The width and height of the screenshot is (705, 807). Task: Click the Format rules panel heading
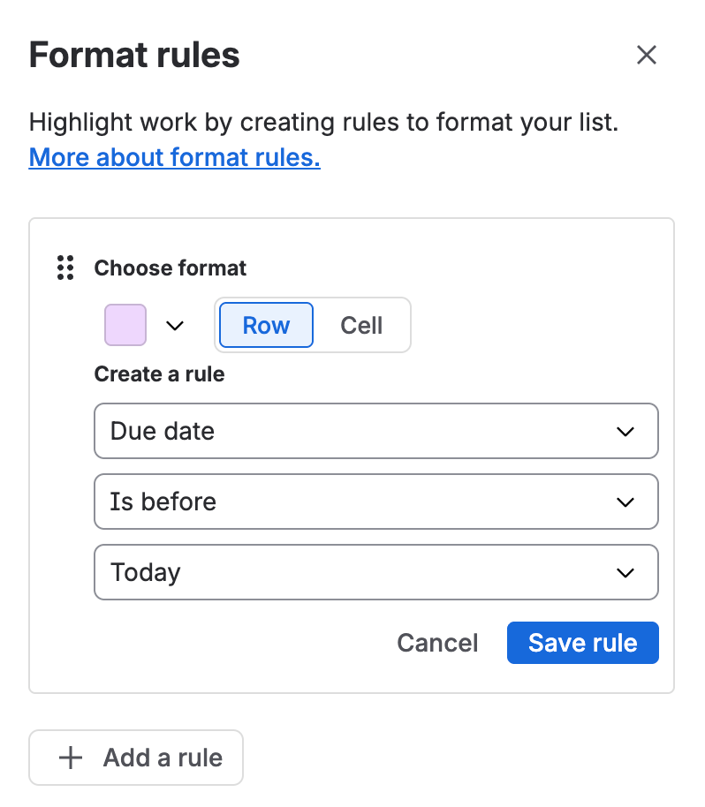[134, 55]
